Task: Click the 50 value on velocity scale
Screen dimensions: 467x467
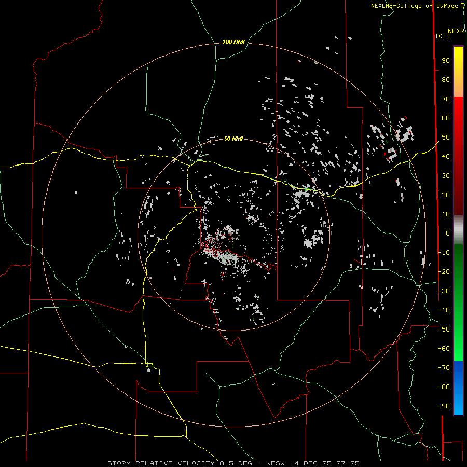Action: click(446, 138)
